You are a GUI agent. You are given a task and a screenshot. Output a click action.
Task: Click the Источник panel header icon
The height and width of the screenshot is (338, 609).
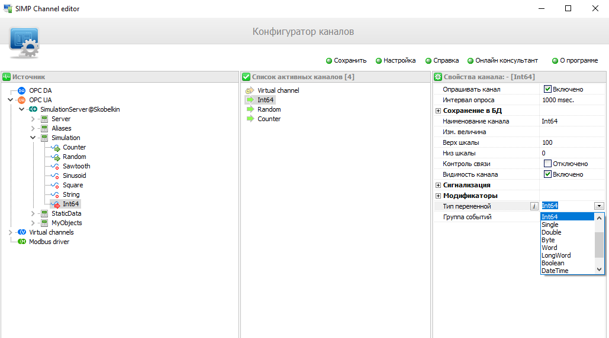click(x=7, y=77)
